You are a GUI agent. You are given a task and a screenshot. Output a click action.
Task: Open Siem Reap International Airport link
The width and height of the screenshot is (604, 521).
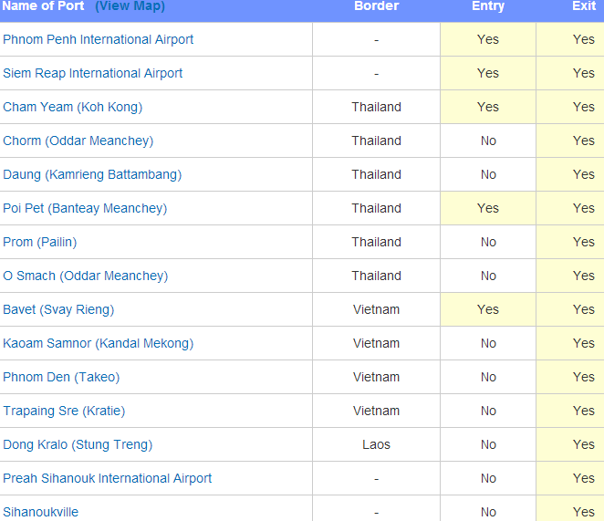[92, 73]
